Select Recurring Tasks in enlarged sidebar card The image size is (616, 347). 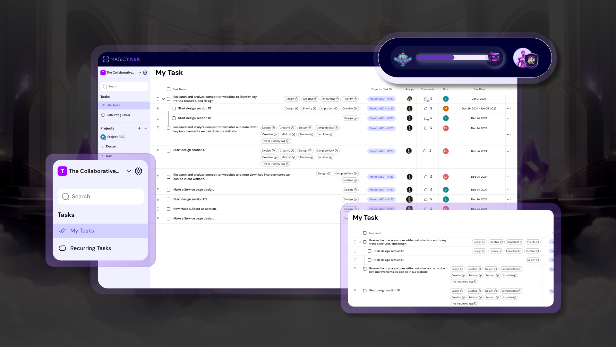click(100, 248)
